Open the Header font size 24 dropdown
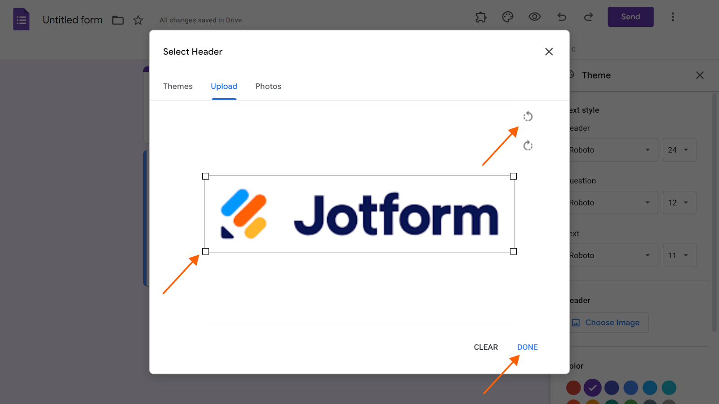The image size is (719, 404). pos(679,150)
